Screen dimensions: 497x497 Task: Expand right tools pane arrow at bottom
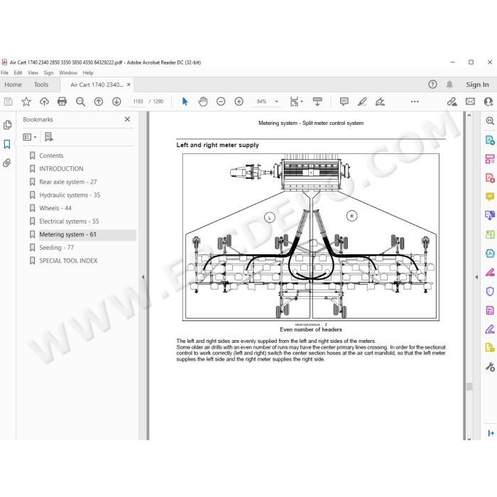point(491,433)
